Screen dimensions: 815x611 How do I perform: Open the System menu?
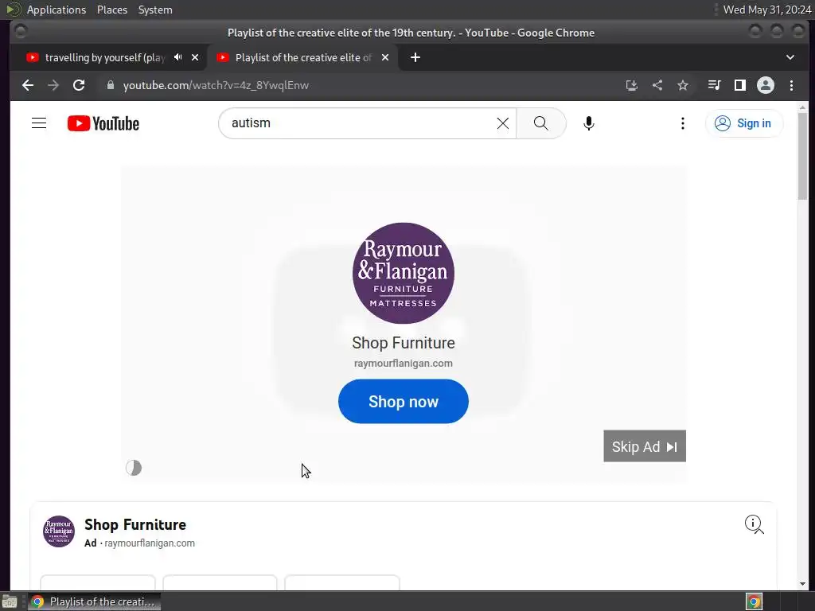155,10
